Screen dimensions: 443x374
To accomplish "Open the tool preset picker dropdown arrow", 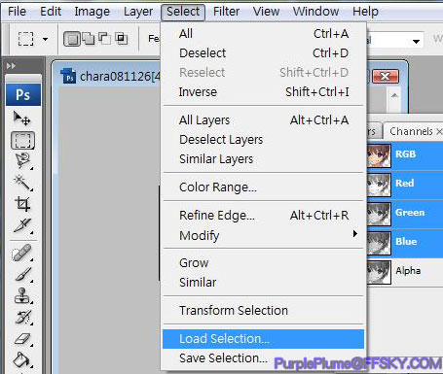I will tap(45, 40).
